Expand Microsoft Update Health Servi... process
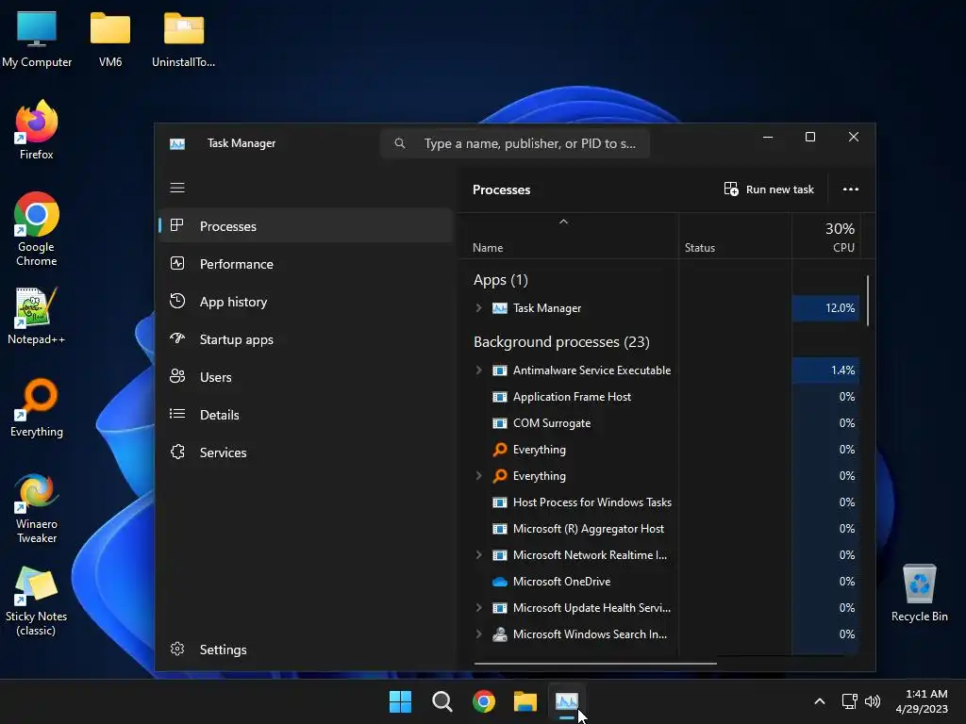The width and height of the screenshot is (966, 724). tap(478, 608)
